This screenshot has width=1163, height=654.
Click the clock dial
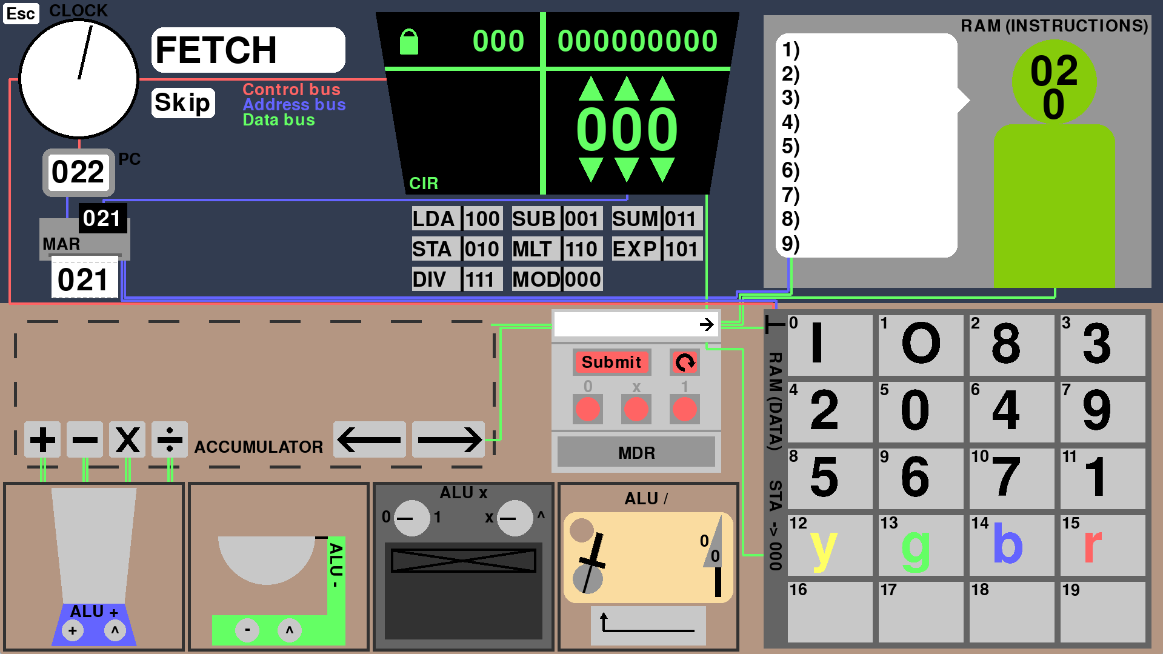click(x=79, y=79)
